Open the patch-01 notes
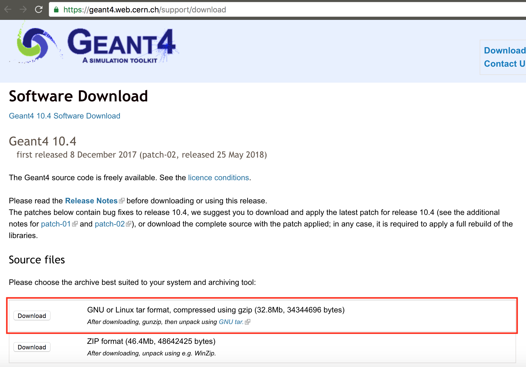 pyautogui.click(x=55, y=224)
